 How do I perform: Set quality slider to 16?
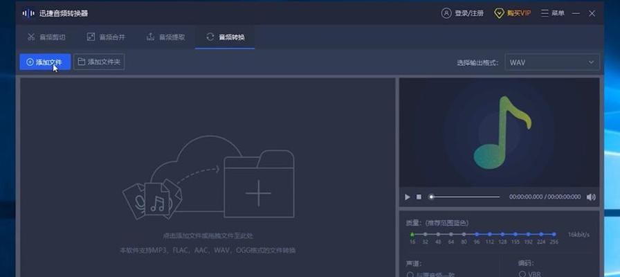coord(412,235)
